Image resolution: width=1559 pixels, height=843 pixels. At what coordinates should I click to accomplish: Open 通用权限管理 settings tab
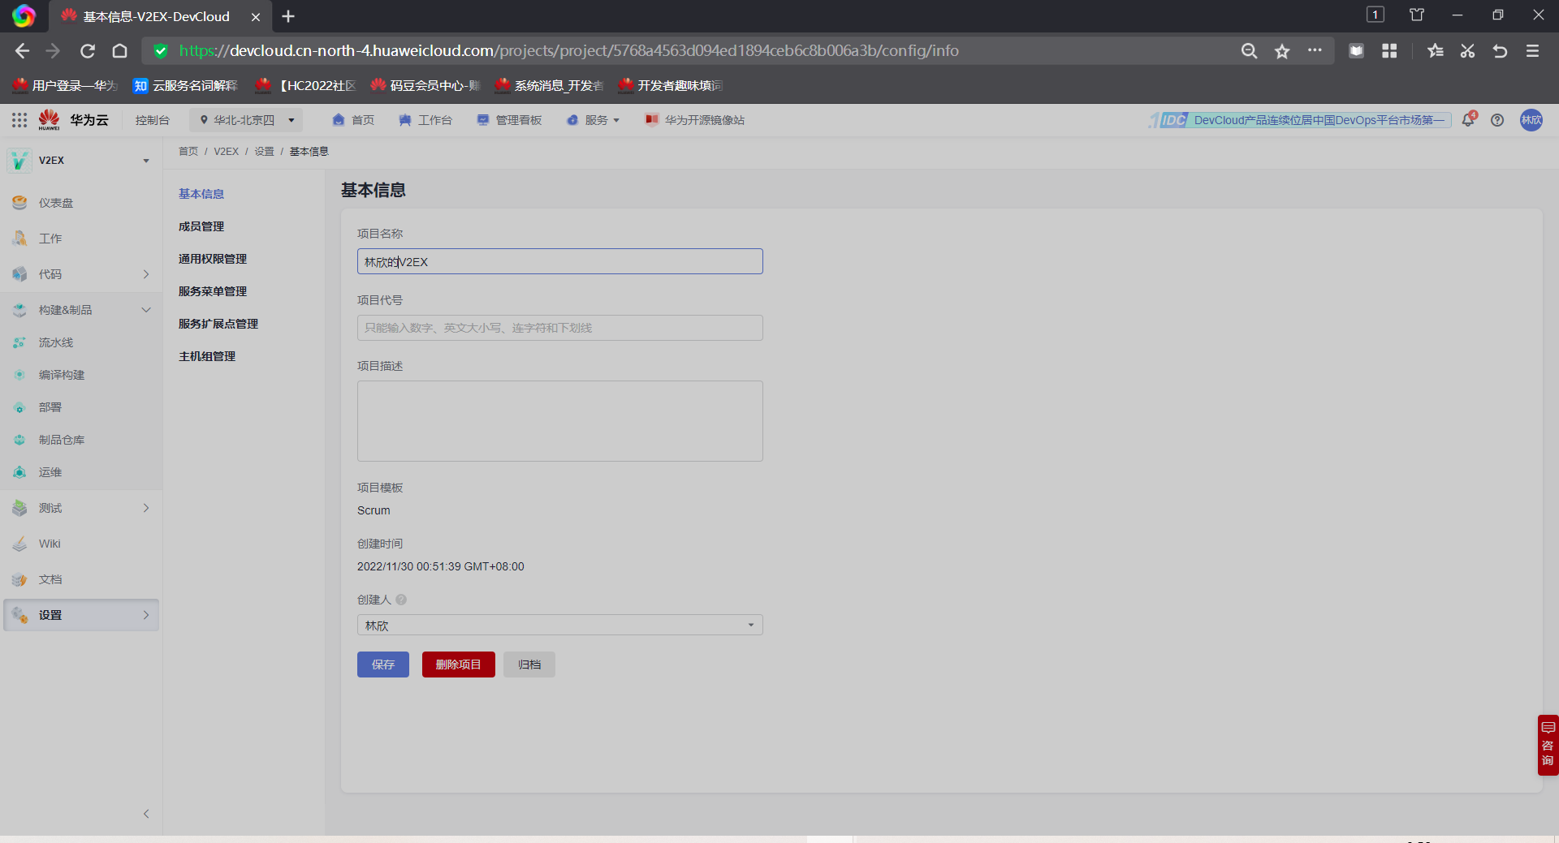(x=213, y=259)
